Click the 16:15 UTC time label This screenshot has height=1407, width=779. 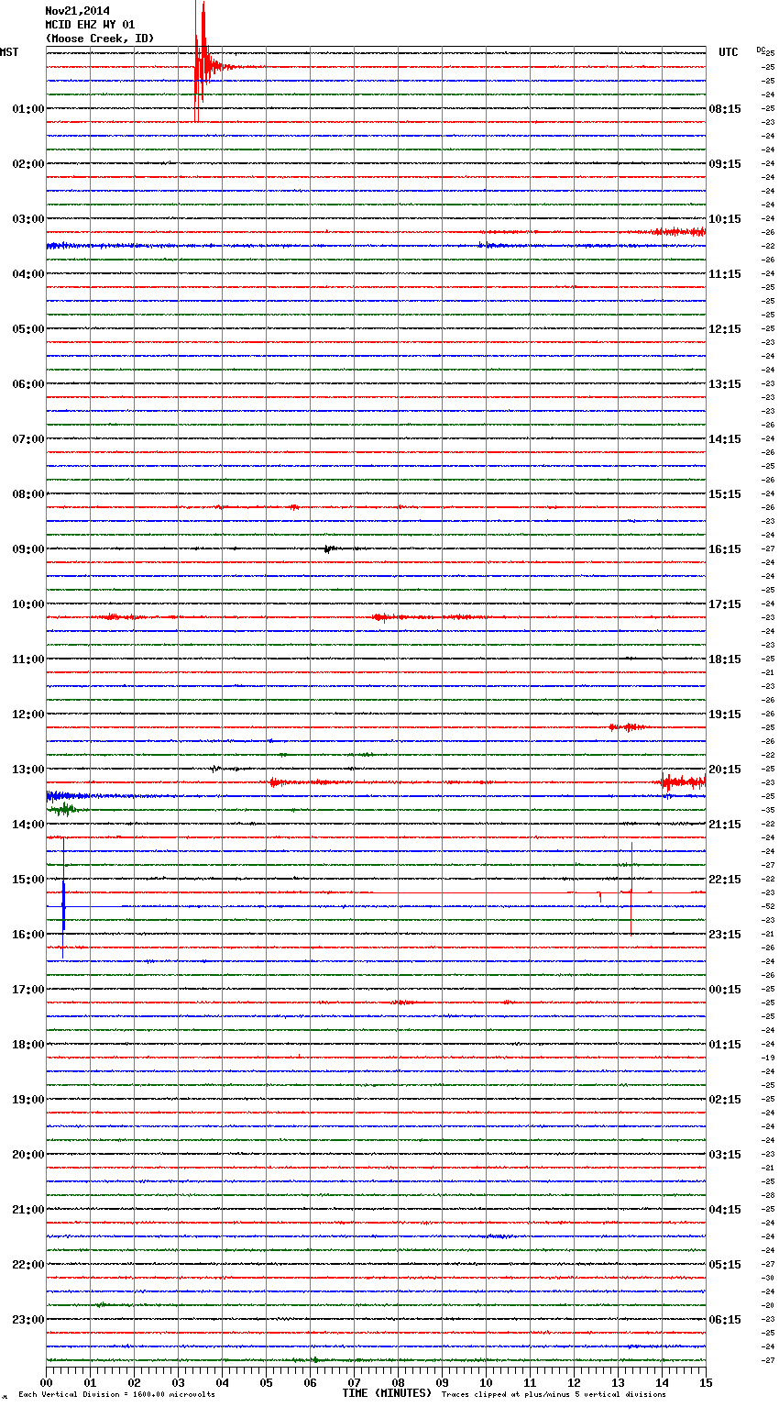click(x=725, y=548)
